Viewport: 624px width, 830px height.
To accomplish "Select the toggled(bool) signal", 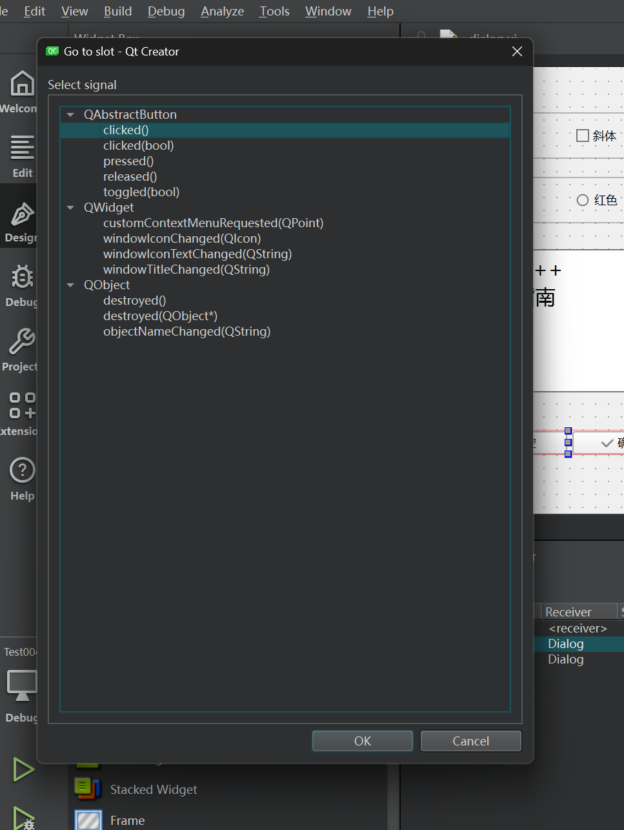I will pyautogui.click(x=141, y=192).
